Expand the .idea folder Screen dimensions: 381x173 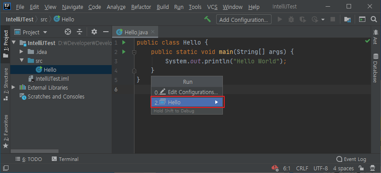pyautogui.click(x=21, y=52)
